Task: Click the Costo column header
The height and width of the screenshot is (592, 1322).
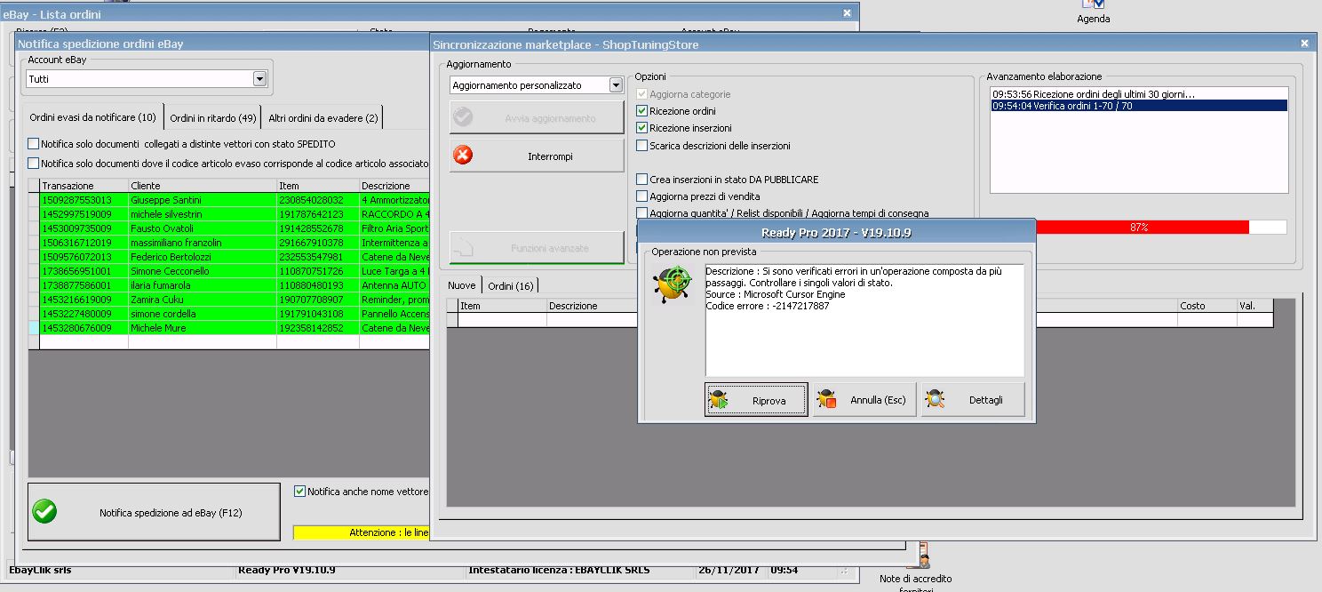Action: 1205,306
